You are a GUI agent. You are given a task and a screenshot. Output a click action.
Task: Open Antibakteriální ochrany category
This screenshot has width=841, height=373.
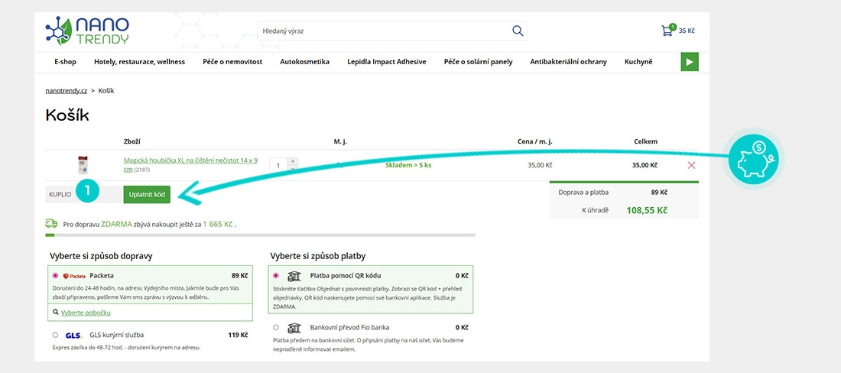(x=569, y=62)
